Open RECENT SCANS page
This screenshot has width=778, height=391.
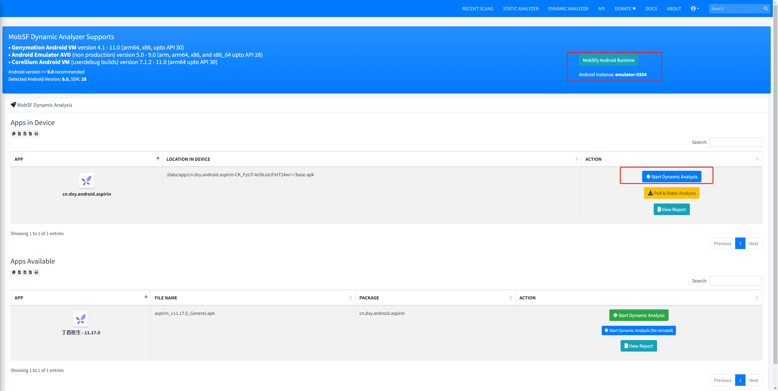click(478, 8)
